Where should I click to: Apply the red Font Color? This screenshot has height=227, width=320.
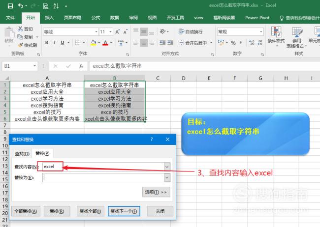point(105,43)
